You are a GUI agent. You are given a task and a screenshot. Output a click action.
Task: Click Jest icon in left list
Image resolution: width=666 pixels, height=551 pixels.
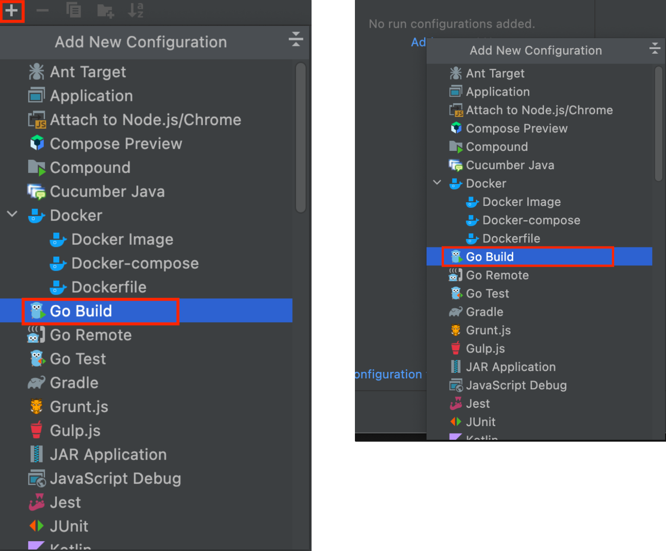pos(36,502)
